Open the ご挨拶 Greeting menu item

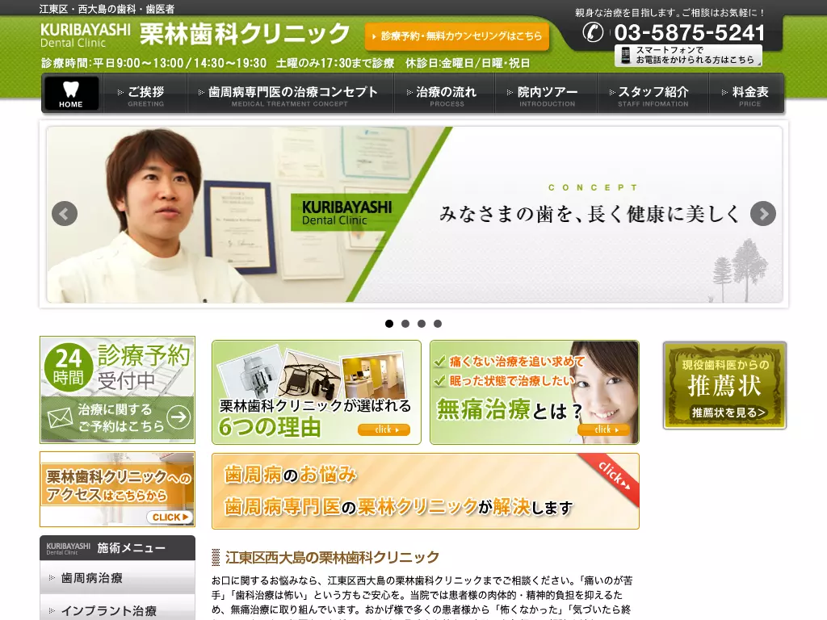[x=145, y=95]
